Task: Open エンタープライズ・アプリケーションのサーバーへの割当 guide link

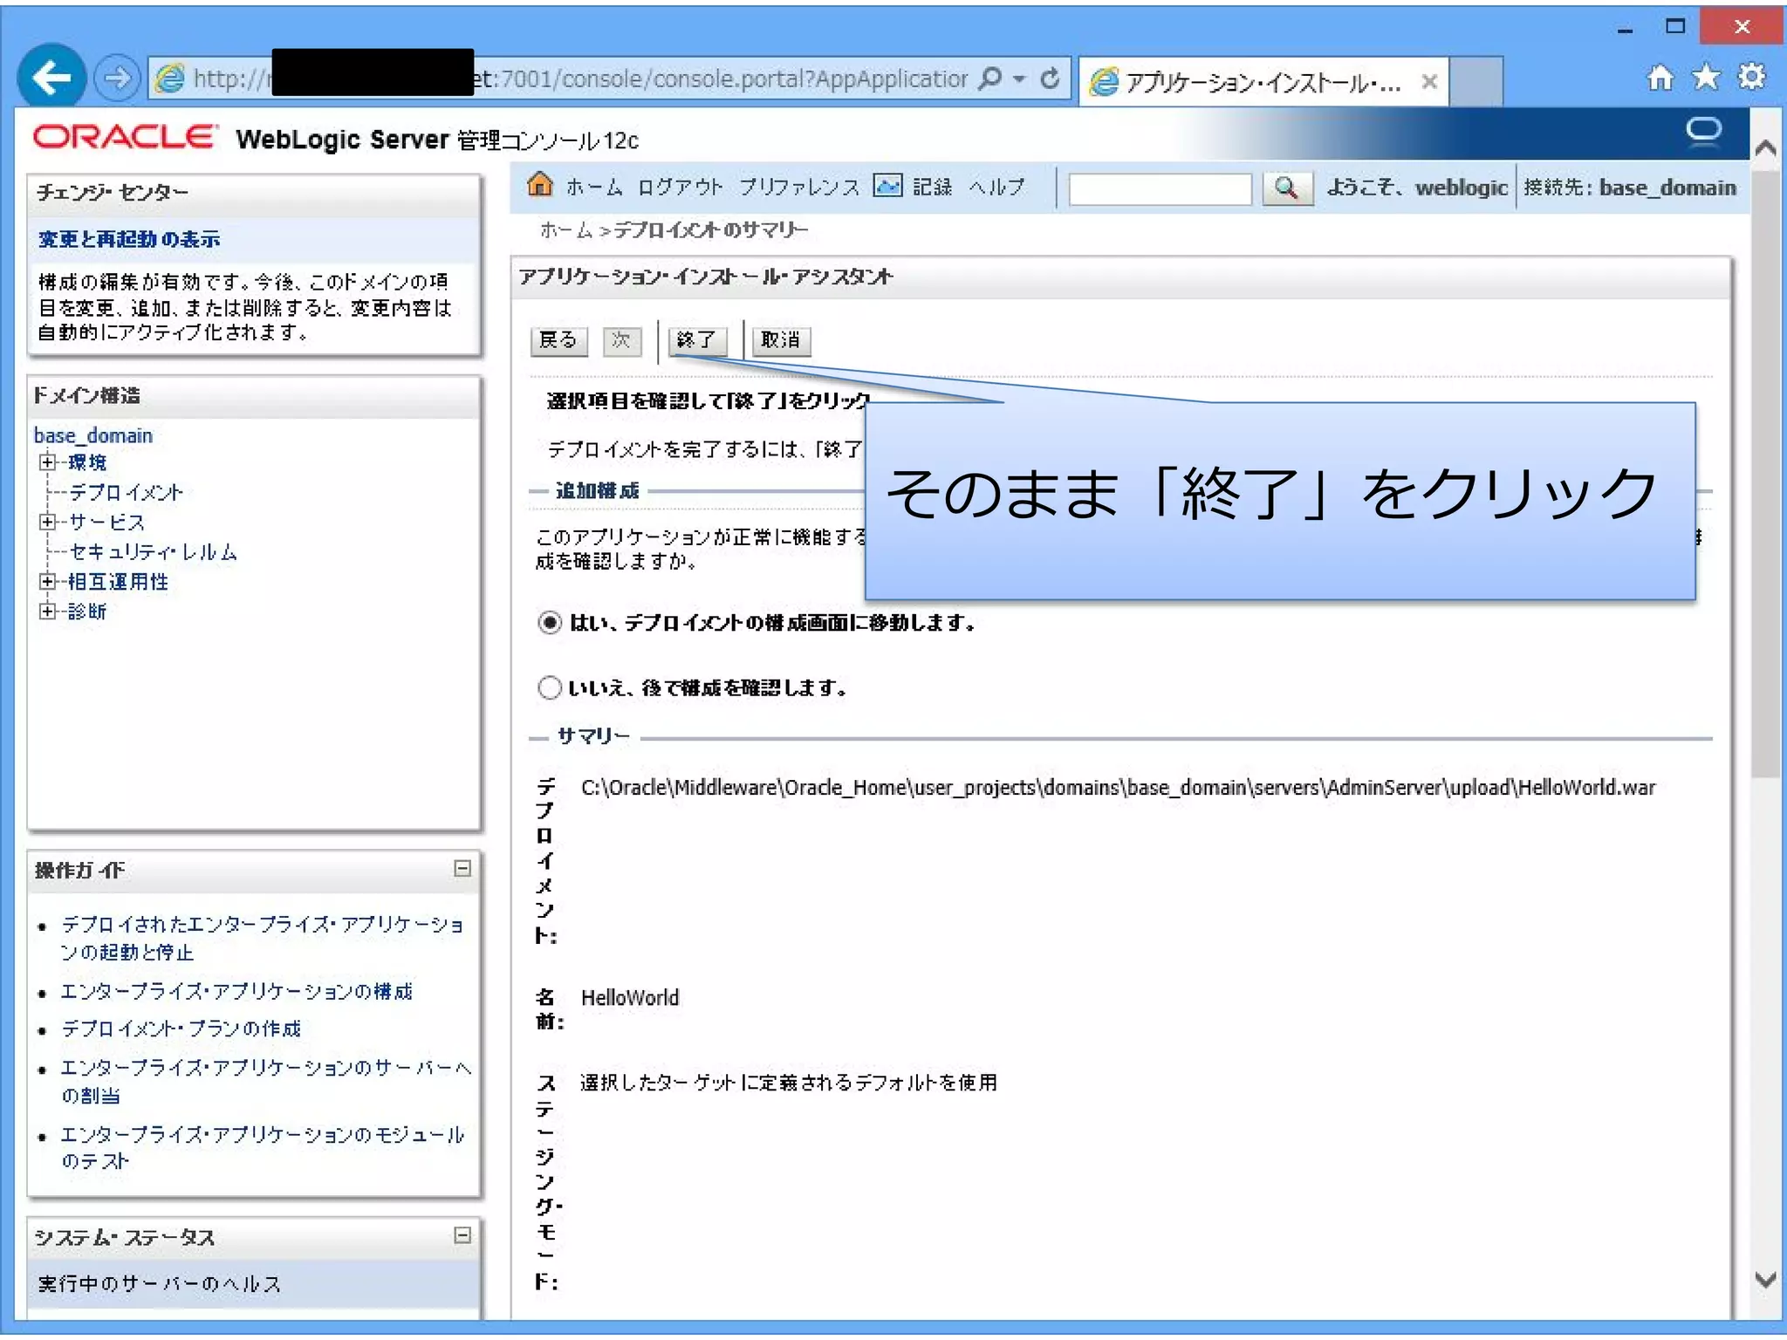Action: click(x=266, y=1081)
